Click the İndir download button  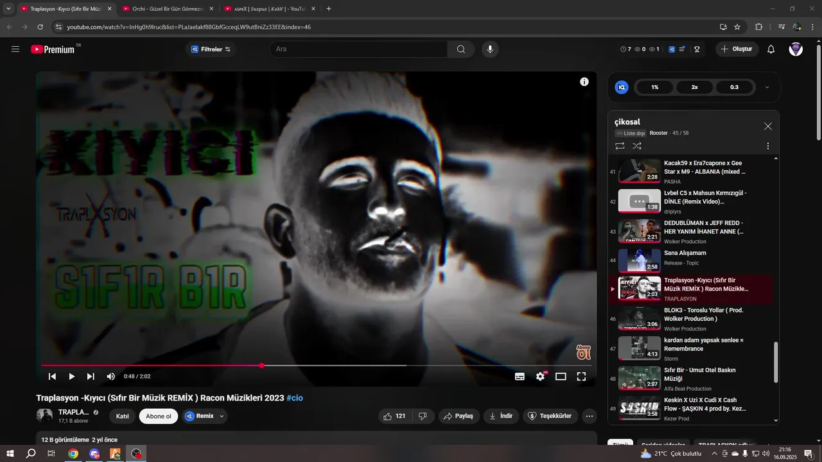coord(501,416)
